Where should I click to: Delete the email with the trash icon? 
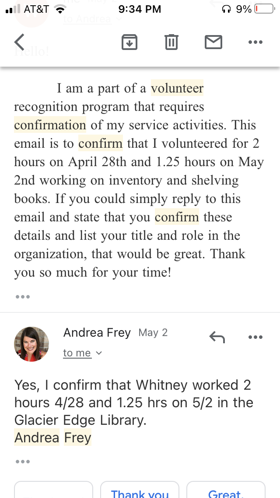pyautogui.click(x=171, y=42)
